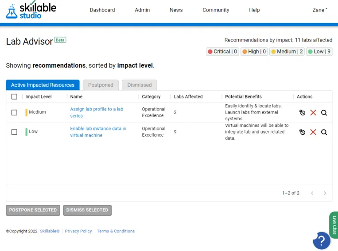Sort by Labs Affected column header
The image size is (338, 251).
tap(188, 97)
